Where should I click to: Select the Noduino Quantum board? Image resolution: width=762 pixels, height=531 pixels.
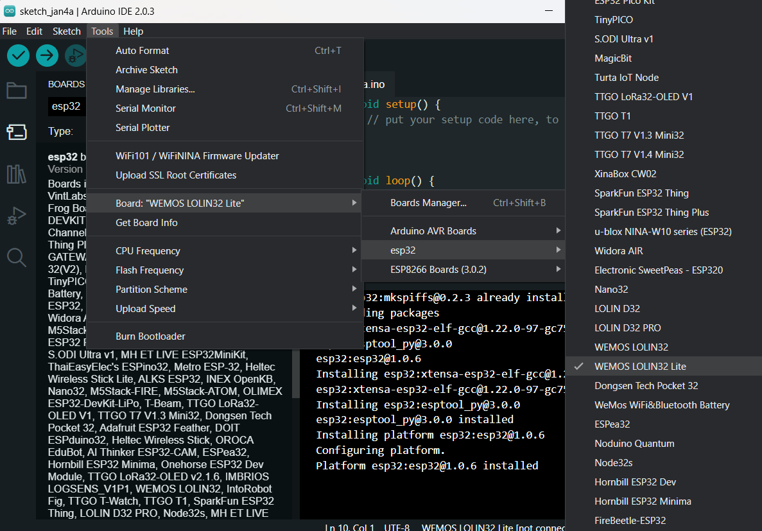tap(663, 444)
